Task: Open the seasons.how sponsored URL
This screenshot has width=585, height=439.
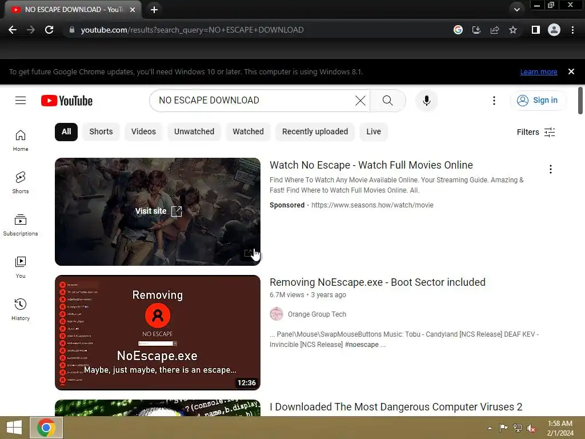Action: click(x=372, y=205)
